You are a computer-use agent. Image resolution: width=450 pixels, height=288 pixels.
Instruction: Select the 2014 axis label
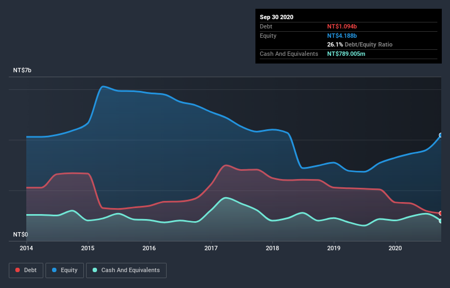26,248
